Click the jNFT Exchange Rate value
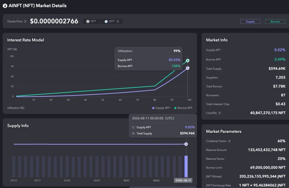289x188 pixels. pos(263,185)
